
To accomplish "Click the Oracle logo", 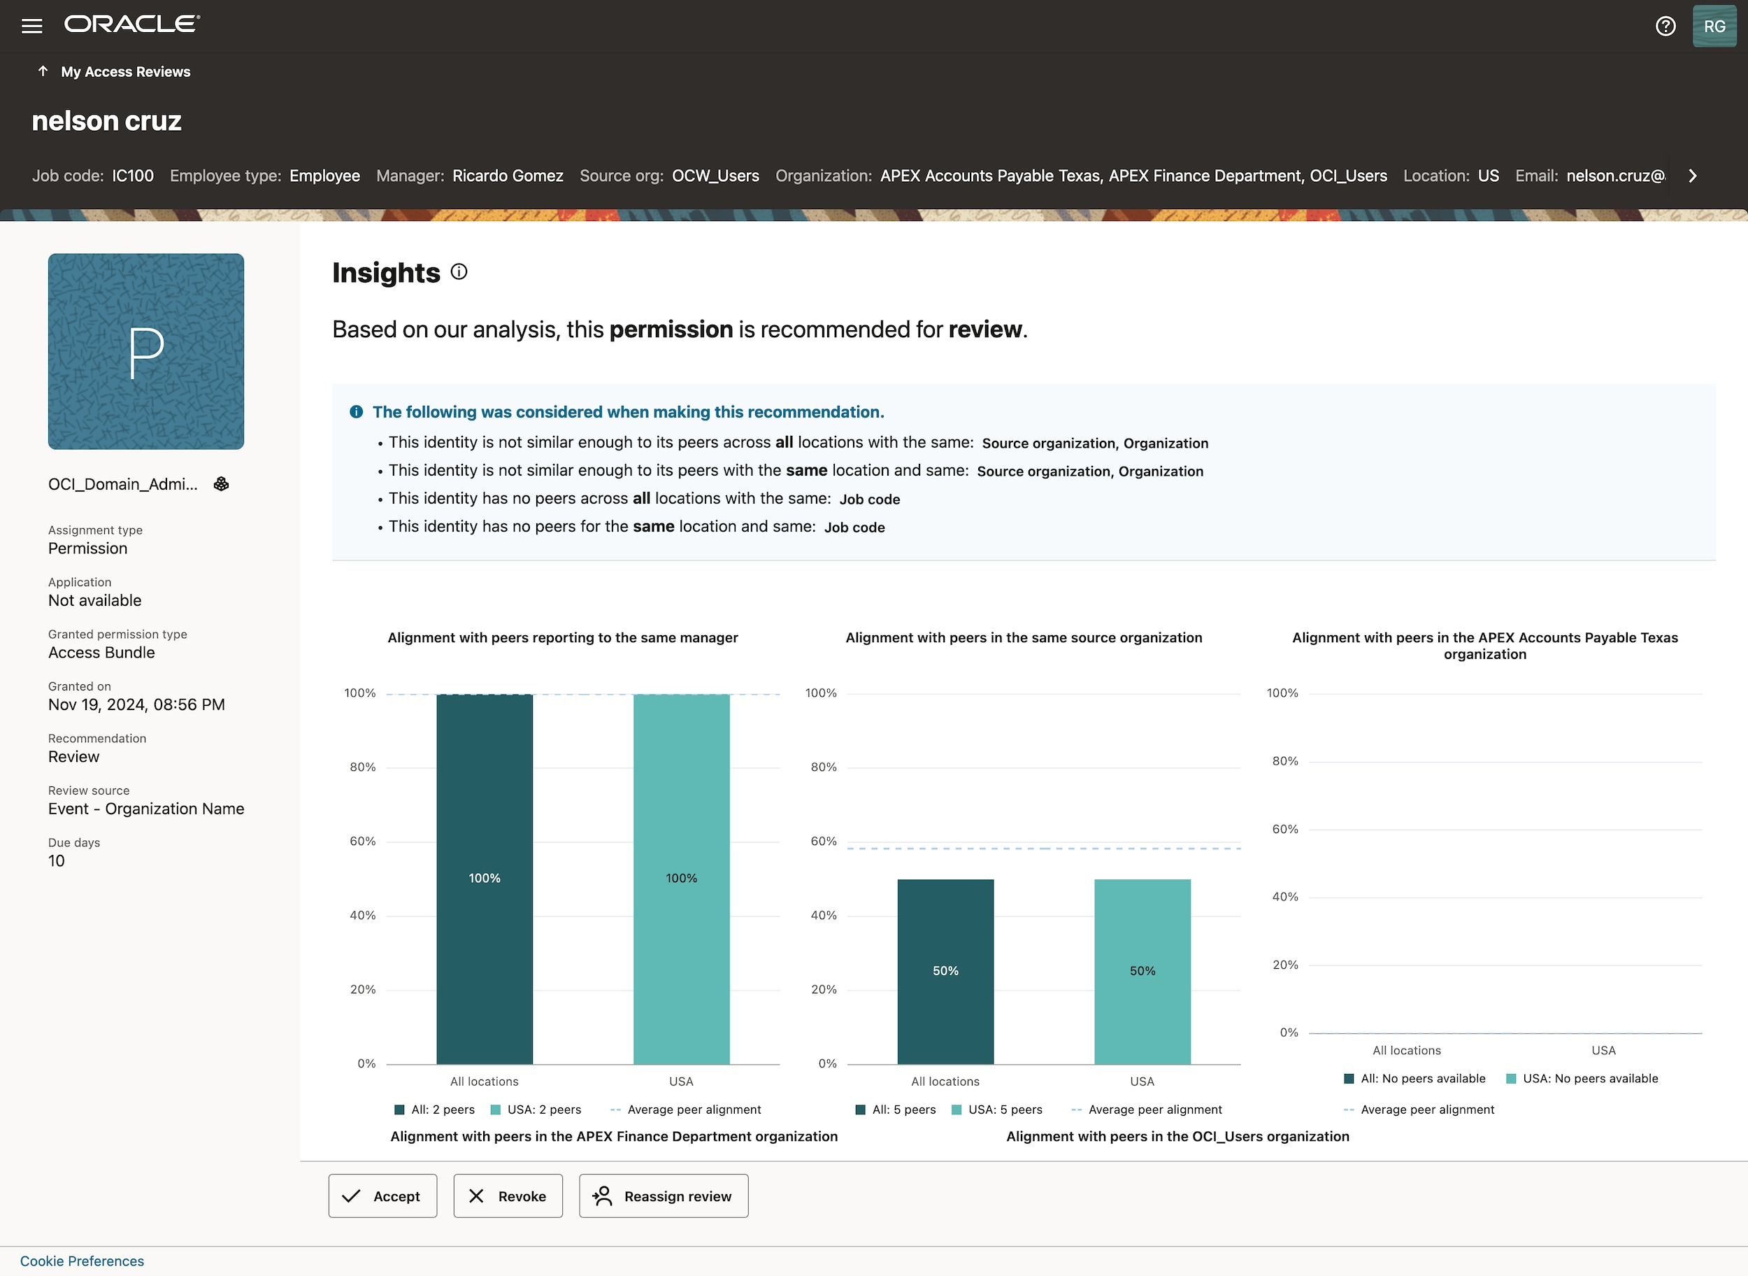I will click(131, 24).
